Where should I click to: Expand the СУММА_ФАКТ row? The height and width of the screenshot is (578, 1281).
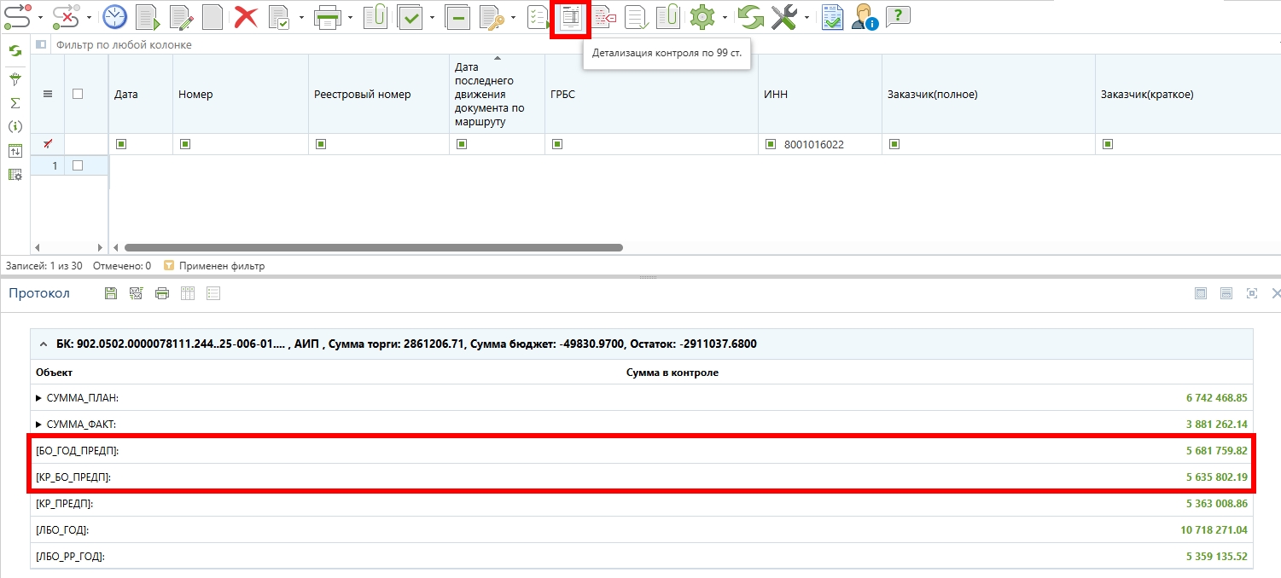tap(38, 424)
